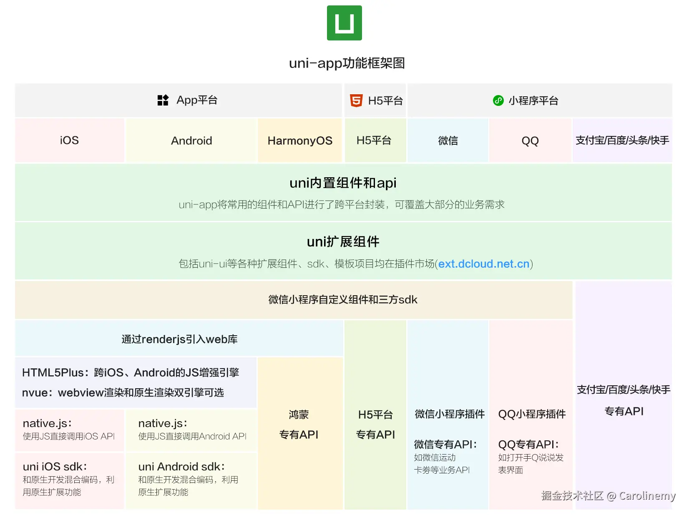Click the green uni-app logo icon
Screen dimensions: 689x515
[x=344, y=23]
